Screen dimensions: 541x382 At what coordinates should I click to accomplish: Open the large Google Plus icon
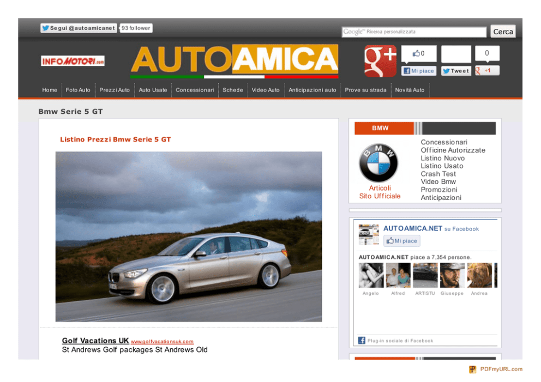[x=380, y=60]
